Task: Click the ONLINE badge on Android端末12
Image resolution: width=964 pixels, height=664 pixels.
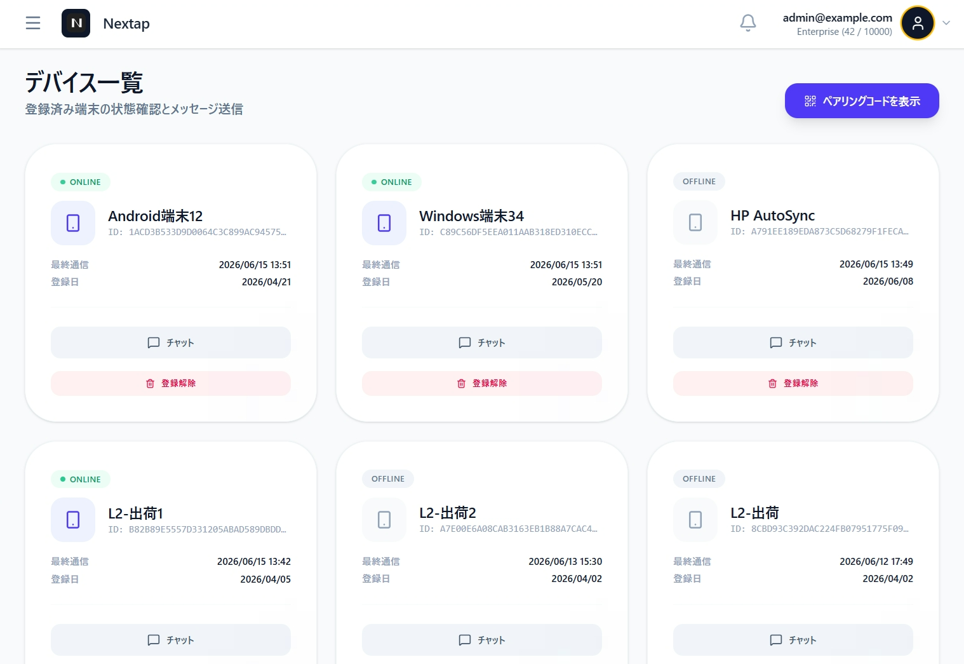Action: tap(81, 182)
